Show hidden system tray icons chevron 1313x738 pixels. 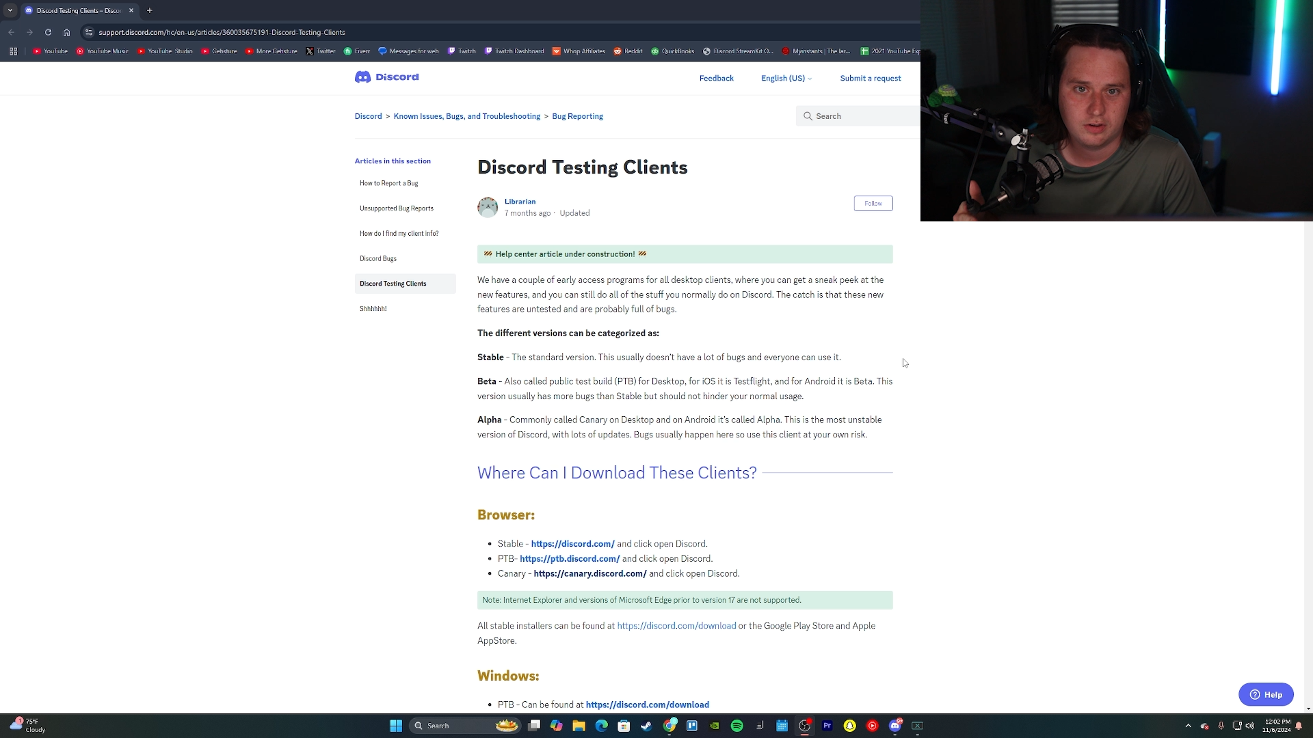(1188, 726)
